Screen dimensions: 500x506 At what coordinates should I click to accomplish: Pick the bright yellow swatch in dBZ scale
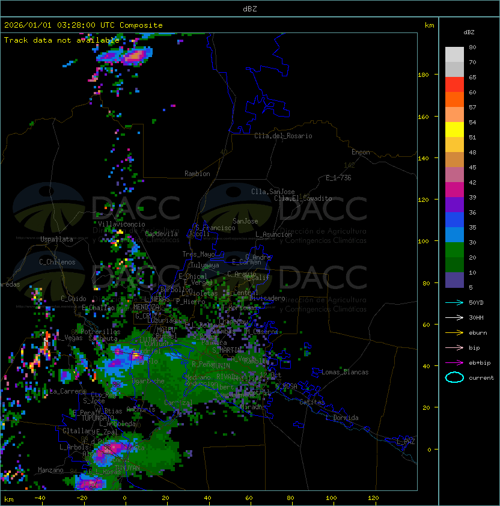pyautogui.click(x=454, y=130)
